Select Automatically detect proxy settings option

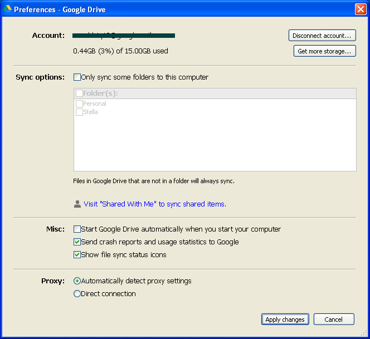point(77,281)
